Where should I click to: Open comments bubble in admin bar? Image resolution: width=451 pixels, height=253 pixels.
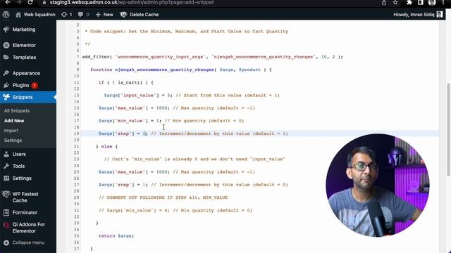pyautogui.click(x=83, y=15)
